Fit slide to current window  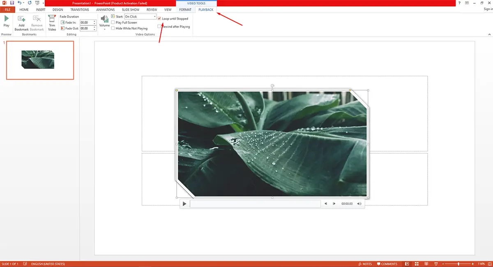(x=489, y=264)
